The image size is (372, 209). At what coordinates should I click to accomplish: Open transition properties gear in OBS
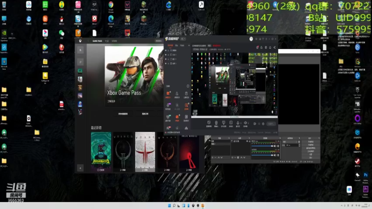[x=299, y=142]
